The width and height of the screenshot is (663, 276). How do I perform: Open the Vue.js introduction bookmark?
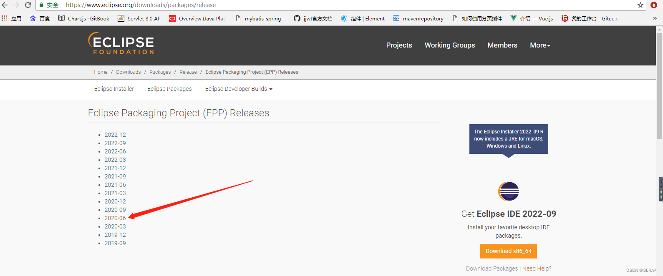532,18
